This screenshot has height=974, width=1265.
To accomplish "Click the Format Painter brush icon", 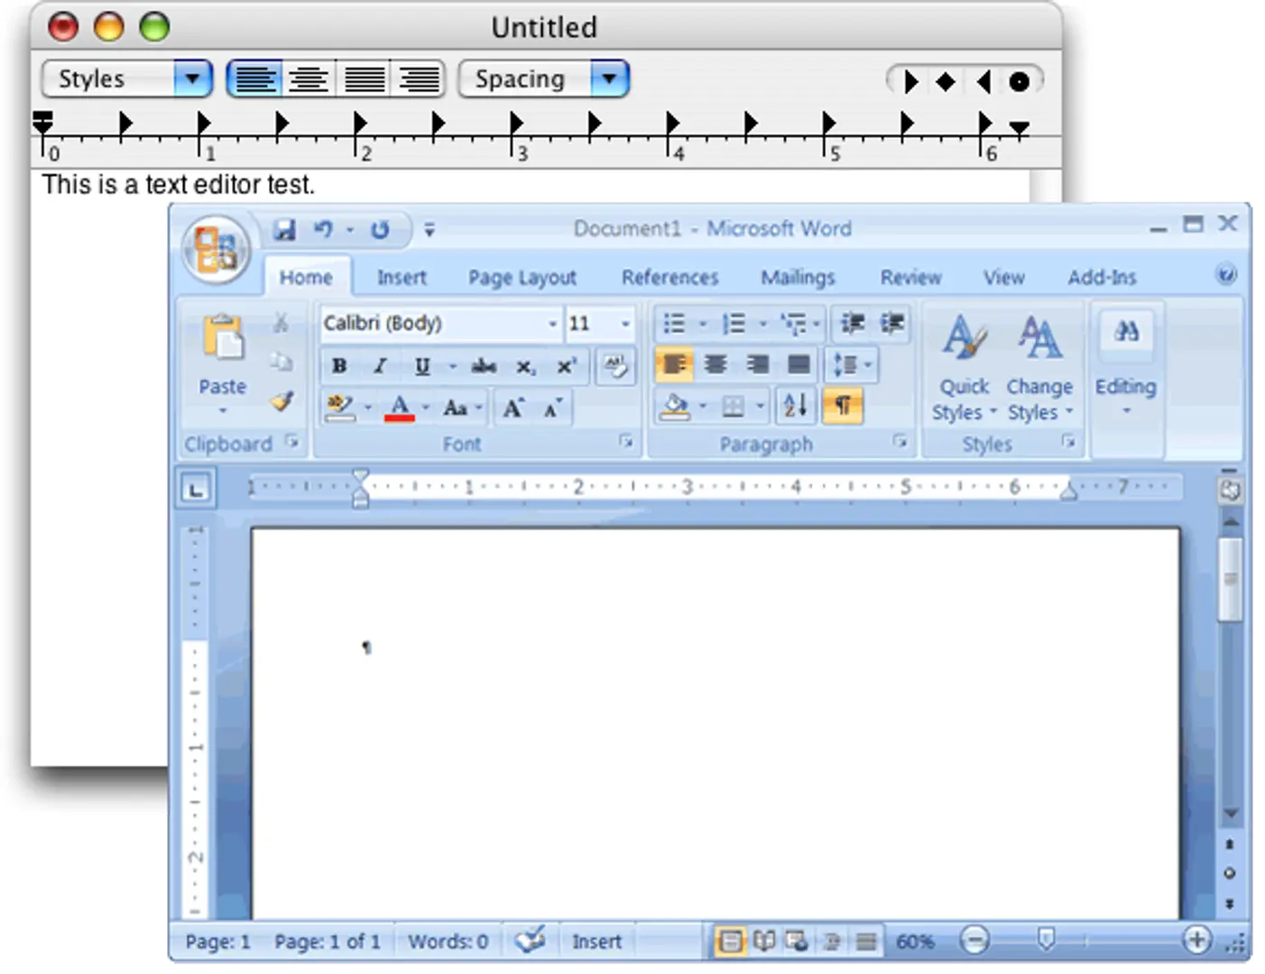I will (282, 401).
